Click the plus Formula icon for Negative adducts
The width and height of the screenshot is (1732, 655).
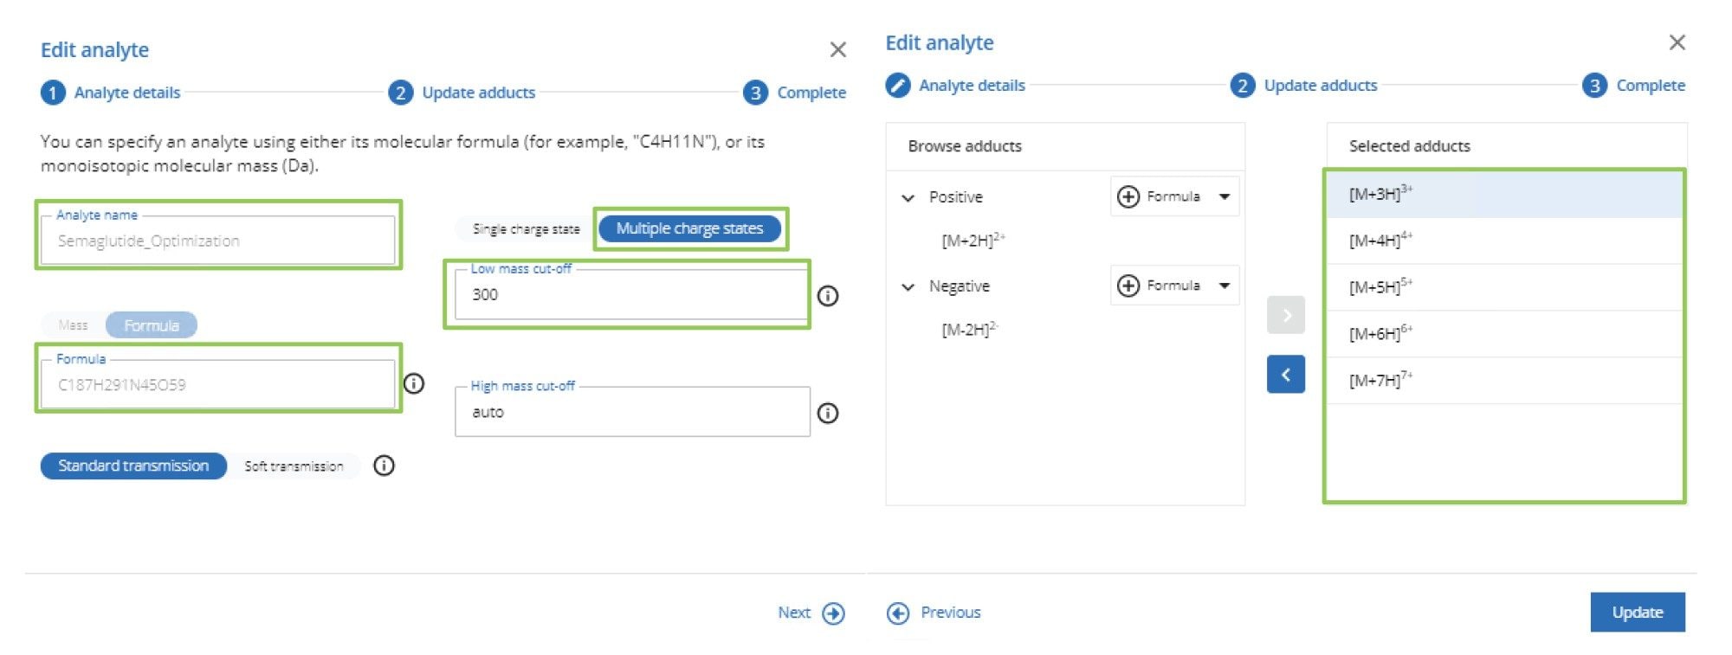pyautogui.click(x=1127, y=285)
